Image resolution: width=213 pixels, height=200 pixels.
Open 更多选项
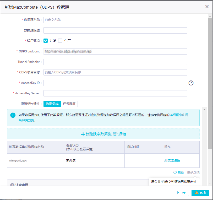click(193, 172)
